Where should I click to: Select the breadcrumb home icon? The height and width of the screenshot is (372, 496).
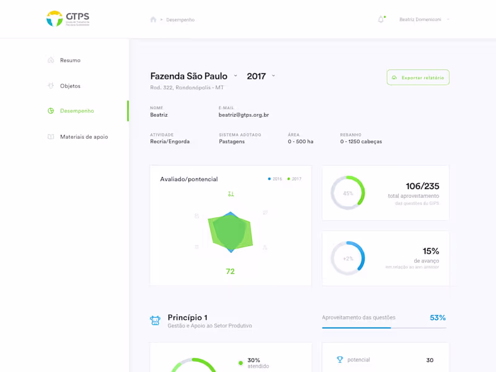tap(153, 19)
